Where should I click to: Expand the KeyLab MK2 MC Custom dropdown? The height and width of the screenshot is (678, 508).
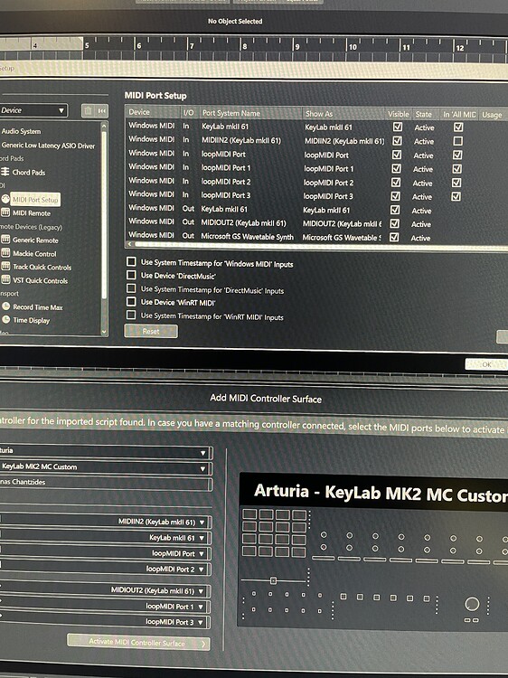click(106, 467)
